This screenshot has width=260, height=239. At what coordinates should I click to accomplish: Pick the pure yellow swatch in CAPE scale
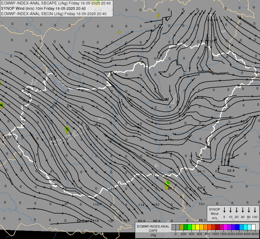coord(198,227)
